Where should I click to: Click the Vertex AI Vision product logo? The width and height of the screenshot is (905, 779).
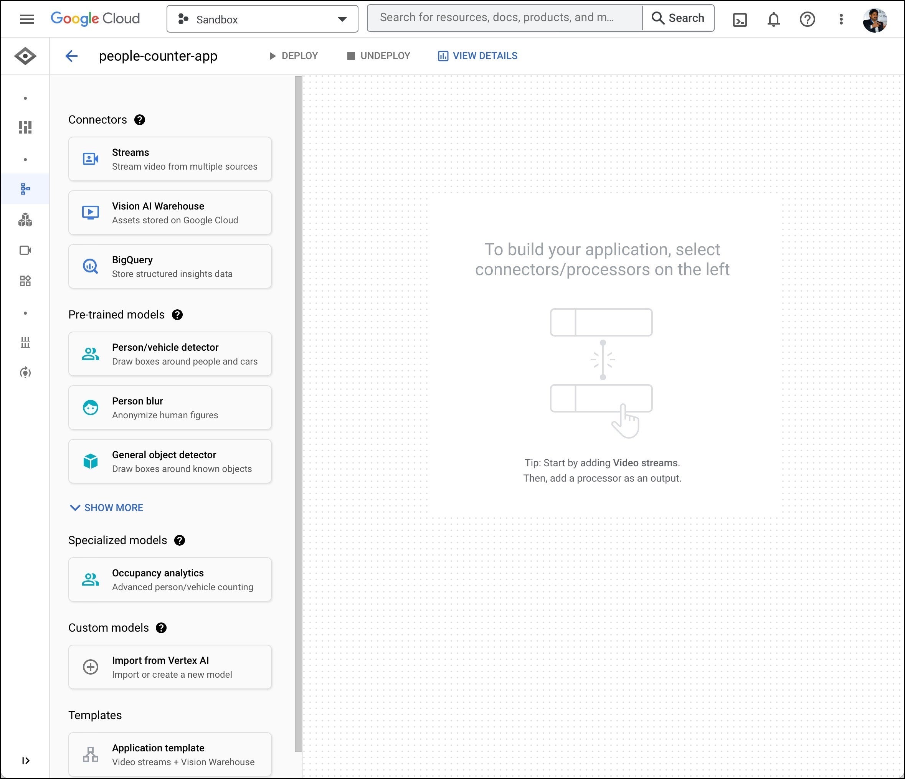coord(25,56)
